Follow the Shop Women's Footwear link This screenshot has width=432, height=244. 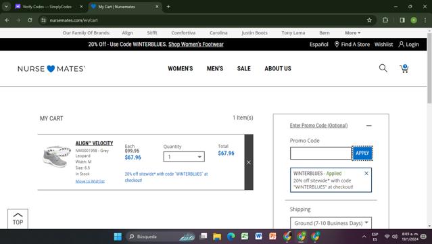196,45
